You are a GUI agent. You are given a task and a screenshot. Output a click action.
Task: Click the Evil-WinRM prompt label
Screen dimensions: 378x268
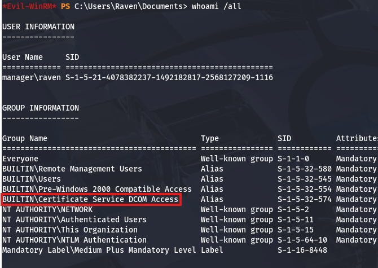[29, 7]
